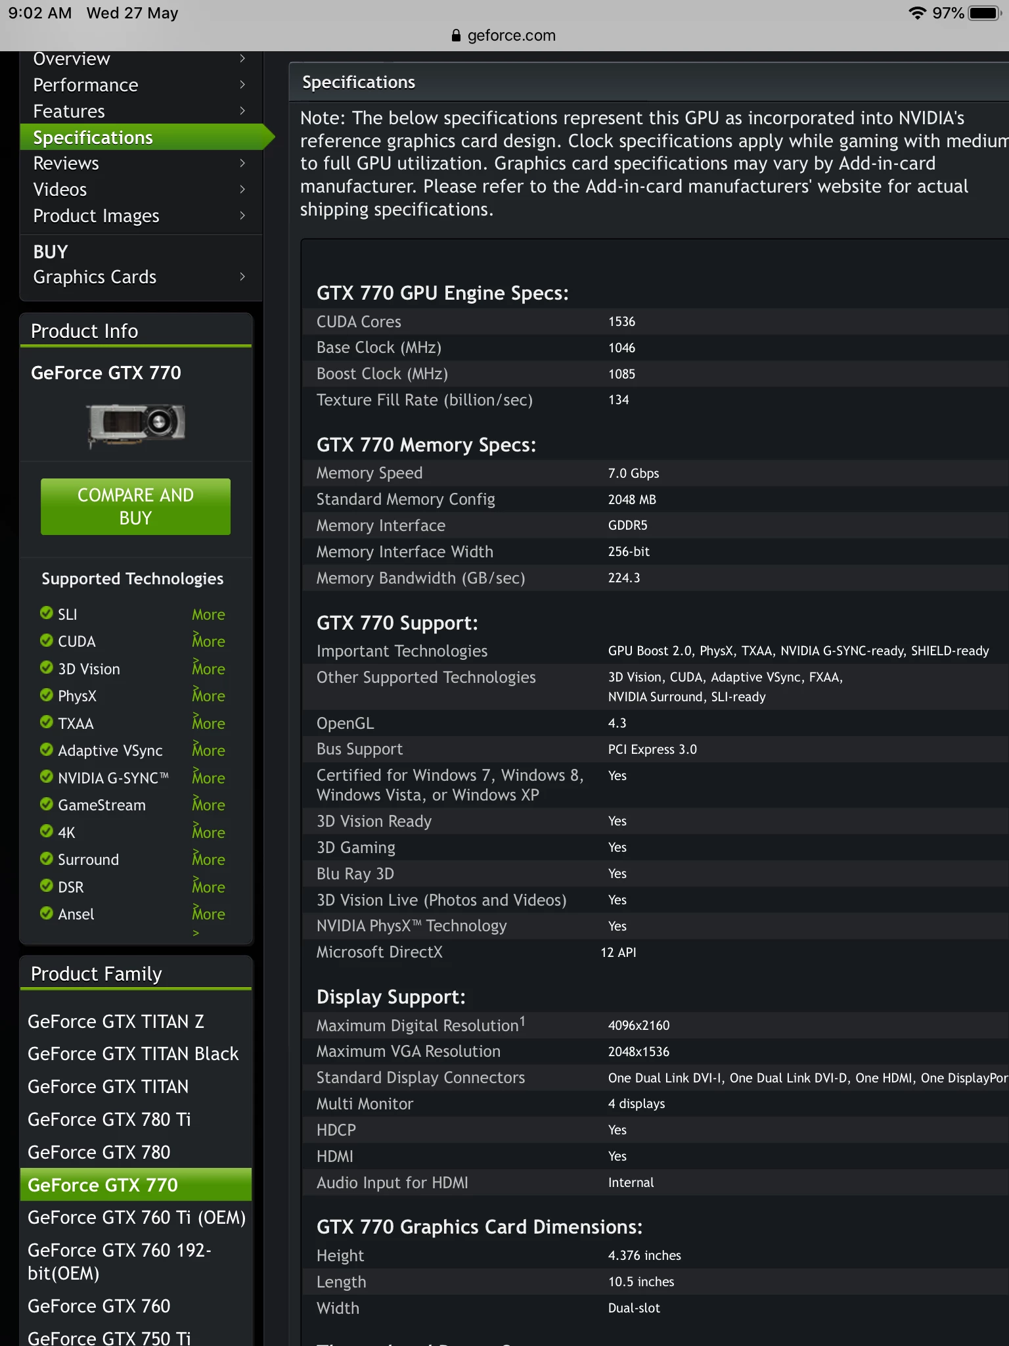Open More link for Ansel
The height and width of the screenshot is (1346, 1009).
[208, 914]
